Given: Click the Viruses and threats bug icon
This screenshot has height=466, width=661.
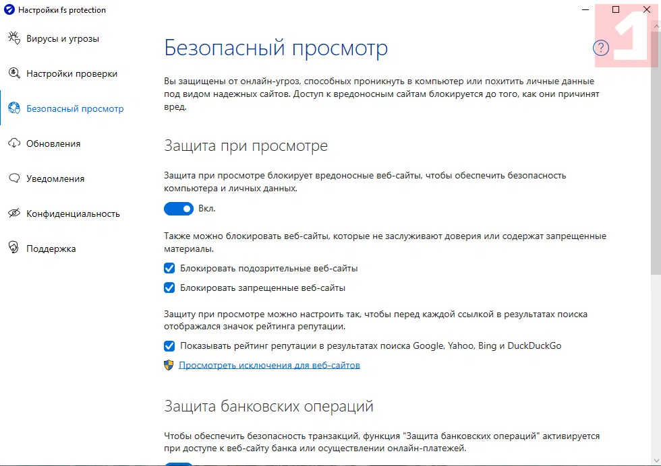Looking at the screenshot, I should pyautogui.click(x=14, y=38).
